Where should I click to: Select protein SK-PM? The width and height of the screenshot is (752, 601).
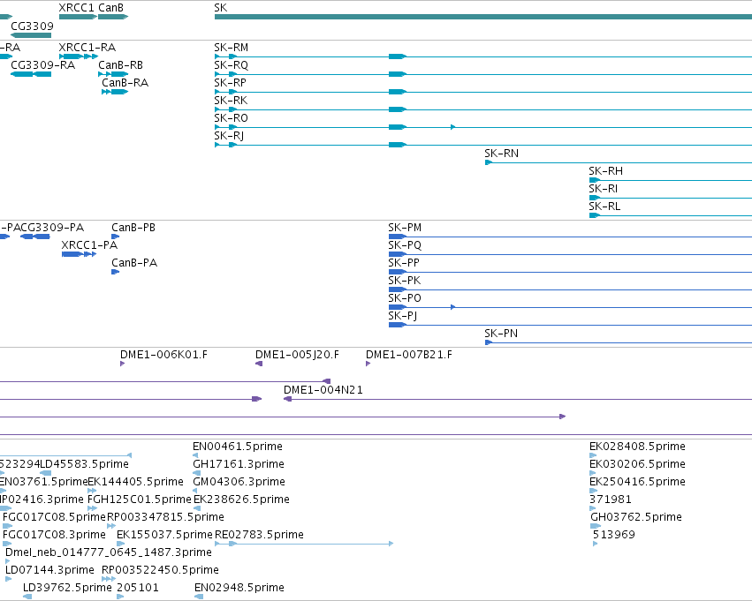(x=570, y=237)
